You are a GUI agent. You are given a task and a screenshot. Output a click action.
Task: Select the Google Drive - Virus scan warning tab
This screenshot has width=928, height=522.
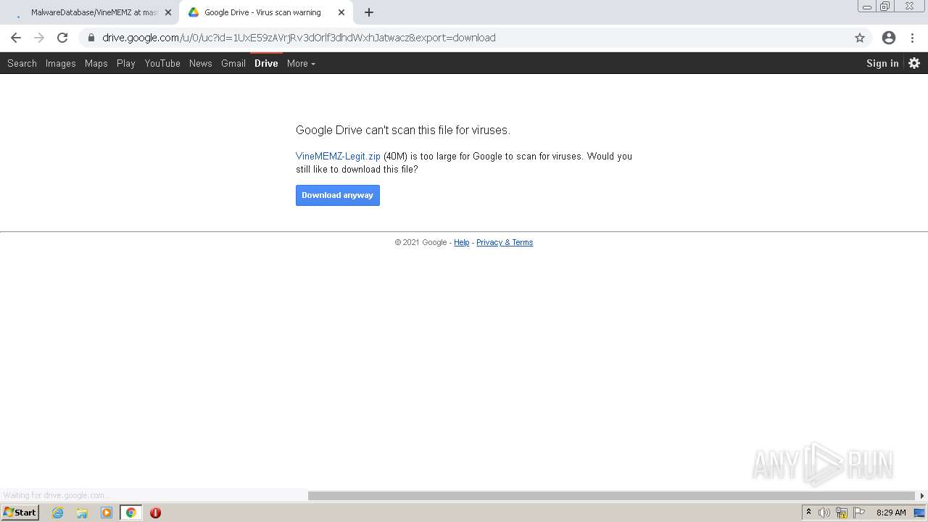click(x=262, y=12)
